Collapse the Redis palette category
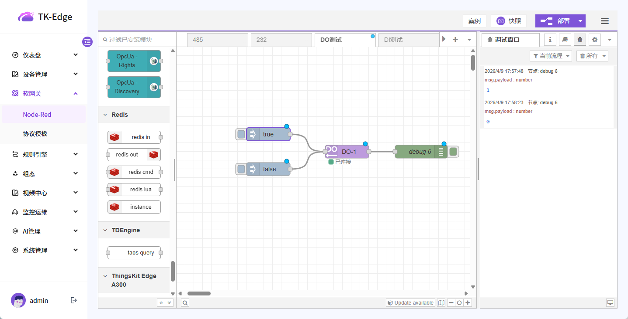The width and height of the screenshot is (628, 319). coord(105,115)
